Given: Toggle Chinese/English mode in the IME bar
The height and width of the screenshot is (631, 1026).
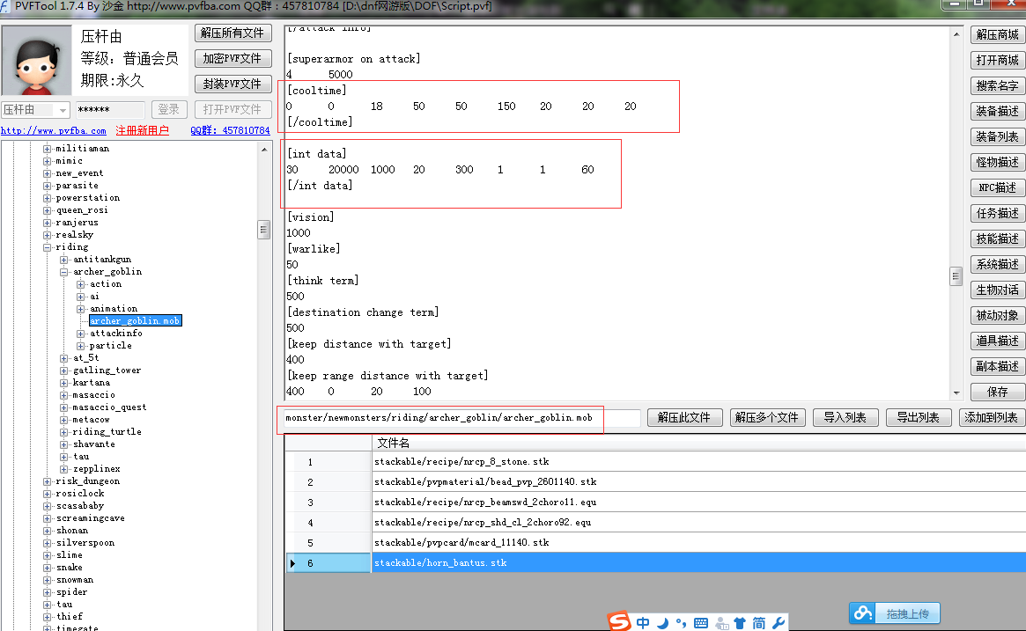Looking at the screenshot, I should [643, 623].
